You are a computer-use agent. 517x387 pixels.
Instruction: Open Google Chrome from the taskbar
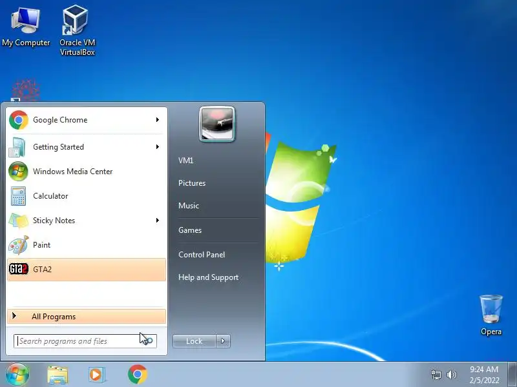[x=138, y=375]
